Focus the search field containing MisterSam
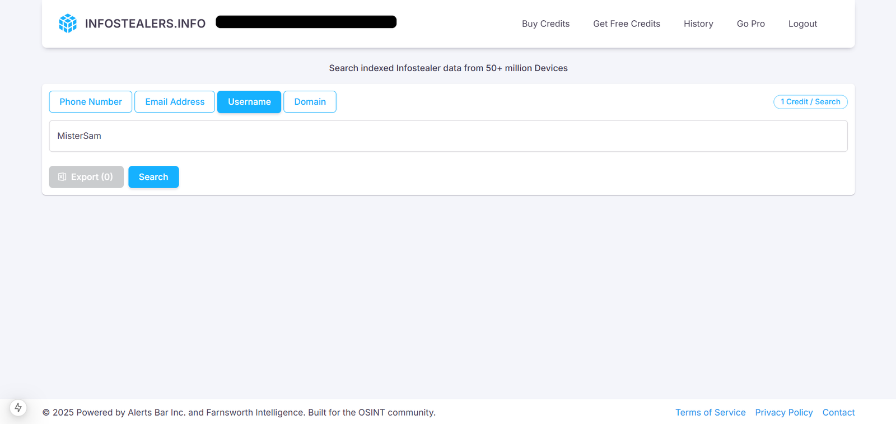The image size is (896, 424). [x=448, y=136]
